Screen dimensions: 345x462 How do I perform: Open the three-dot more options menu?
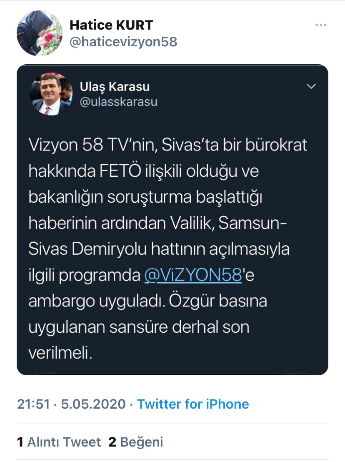point(320,25)
